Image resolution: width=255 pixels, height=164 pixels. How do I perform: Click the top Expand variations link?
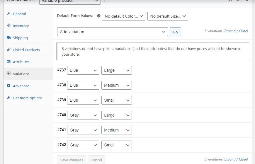click(230, 31)
